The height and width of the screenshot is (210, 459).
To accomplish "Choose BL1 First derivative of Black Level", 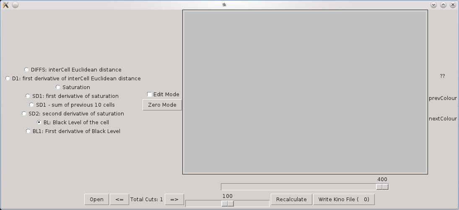I will pyautogui.click(x=28, y=131).
